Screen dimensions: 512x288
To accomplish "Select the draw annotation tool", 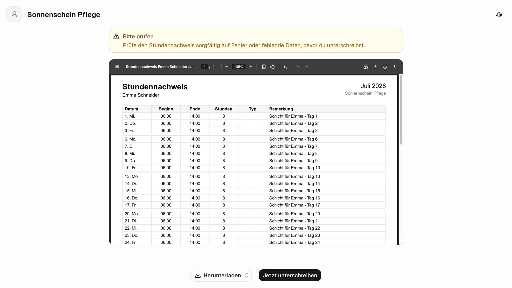I will pos(286,67).
